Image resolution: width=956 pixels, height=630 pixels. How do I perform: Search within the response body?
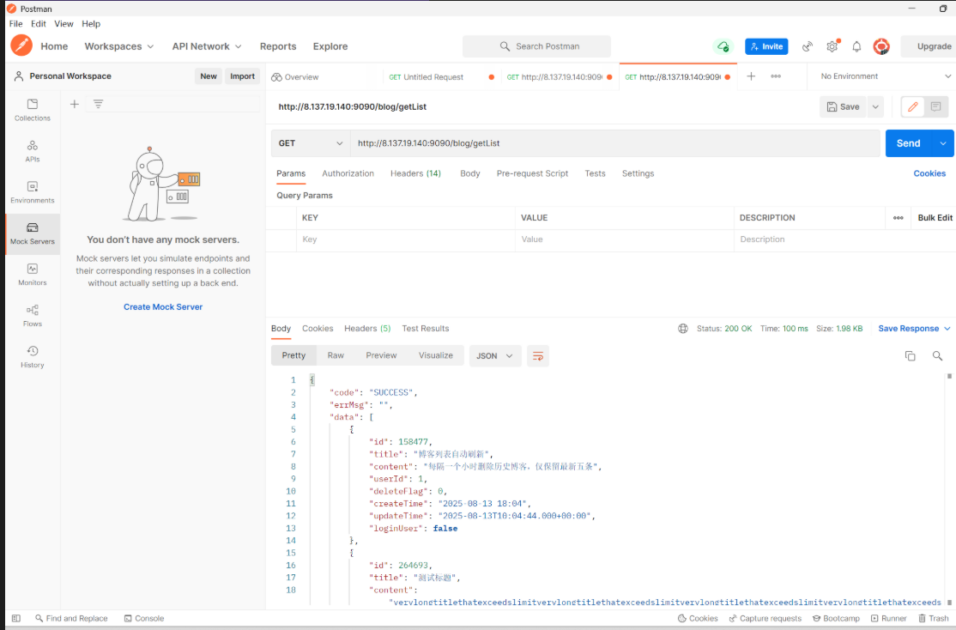[x=938, y=355]
